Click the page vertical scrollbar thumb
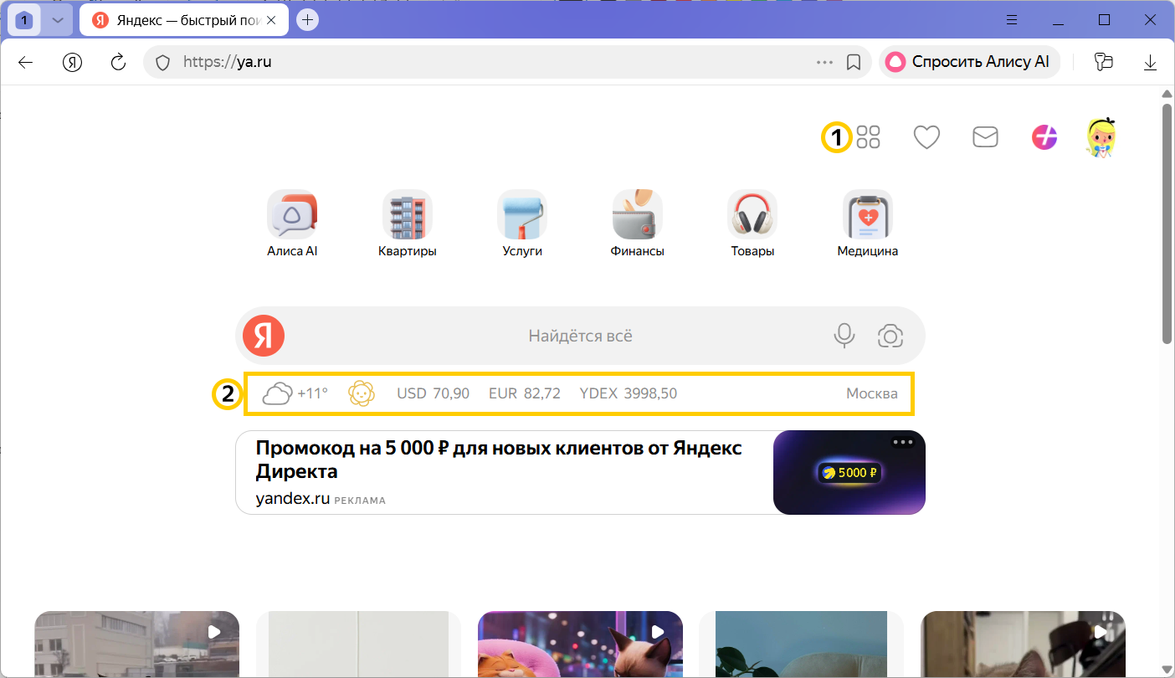Viewport: 1175px width, 678px height. pyautogui.click(x=1167, y=223)
